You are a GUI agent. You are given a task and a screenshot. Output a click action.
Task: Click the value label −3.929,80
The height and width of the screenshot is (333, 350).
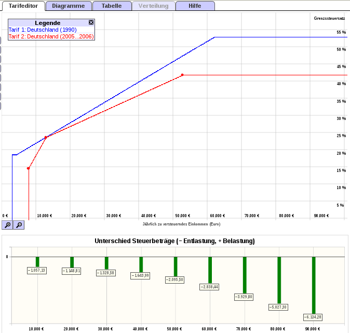pos(244,297)
